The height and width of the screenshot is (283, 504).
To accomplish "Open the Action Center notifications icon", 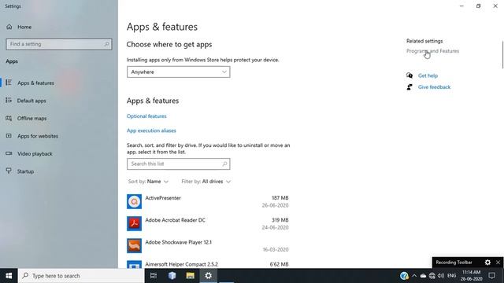I will [x=491, y=276].
